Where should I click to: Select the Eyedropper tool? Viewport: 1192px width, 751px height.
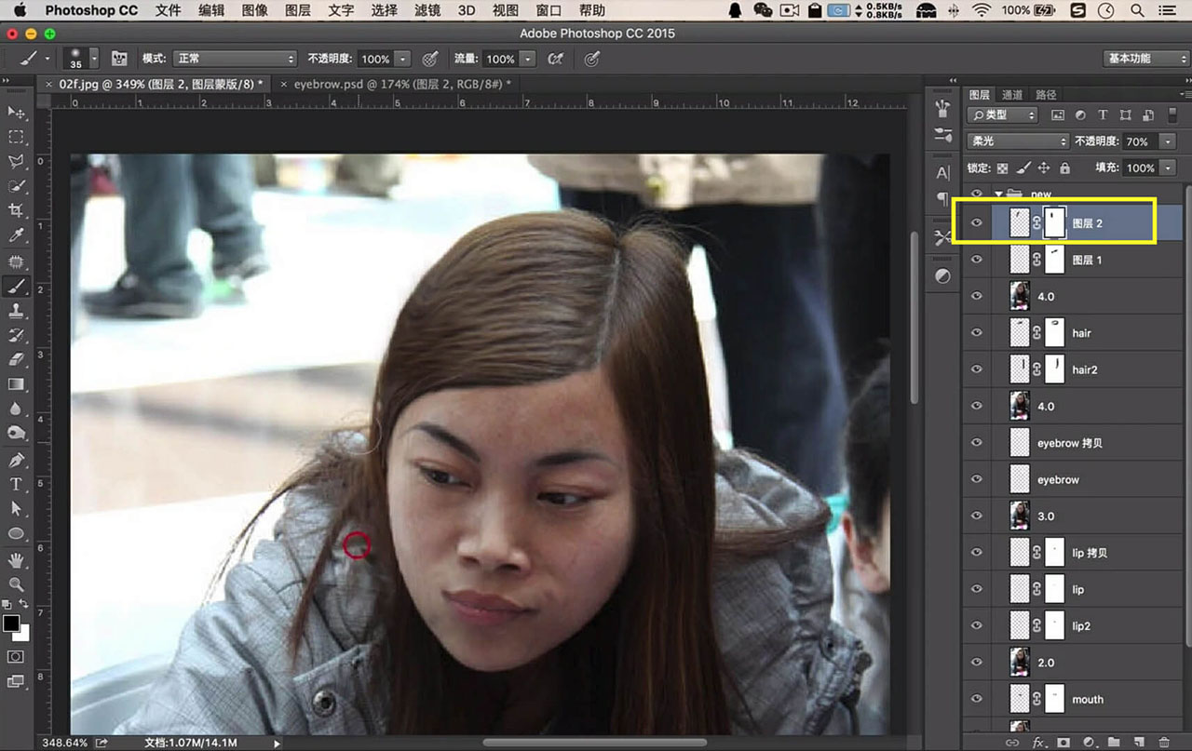(16, 235)
